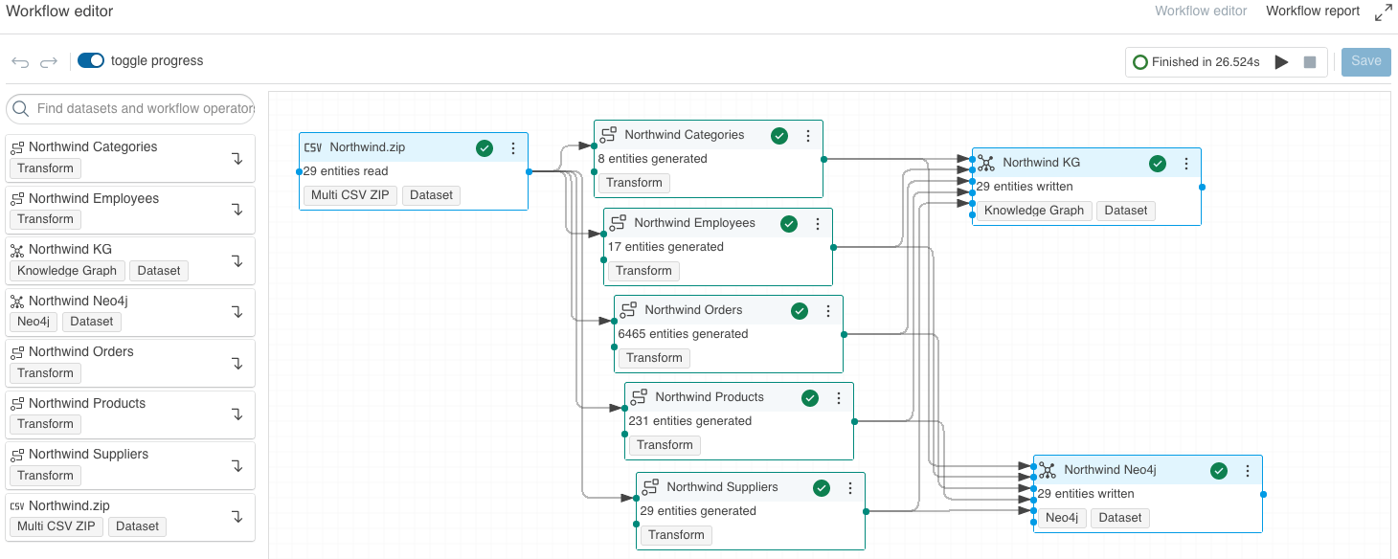Click the redo arrow in the toolbar
1398x559 pixels.
click(46, 60)
